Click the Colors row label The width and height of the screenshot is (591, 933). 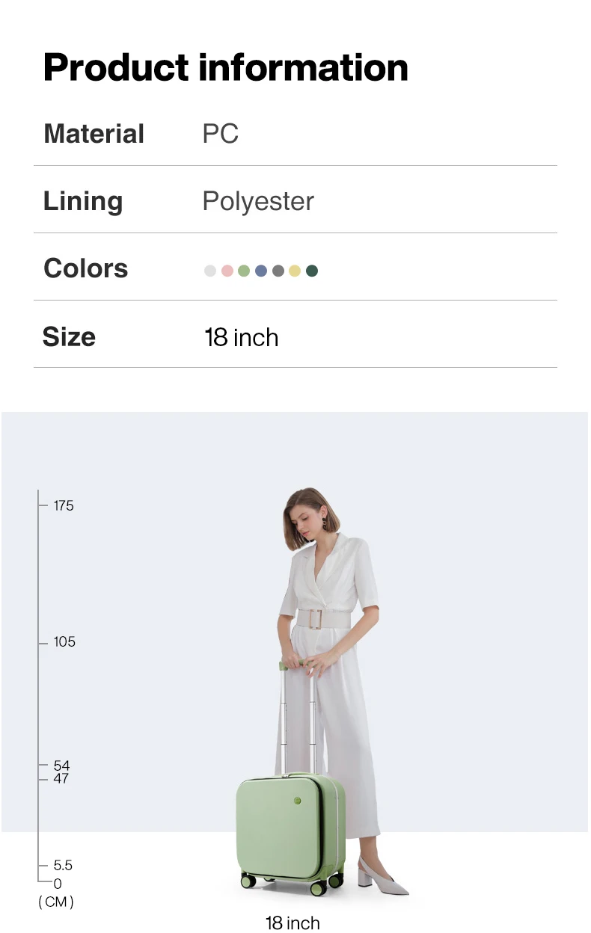point(86,268)
